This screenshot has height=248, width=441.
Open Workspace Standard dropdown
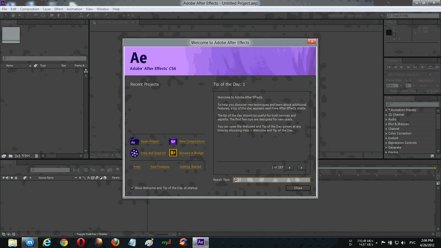coord(365,16)
